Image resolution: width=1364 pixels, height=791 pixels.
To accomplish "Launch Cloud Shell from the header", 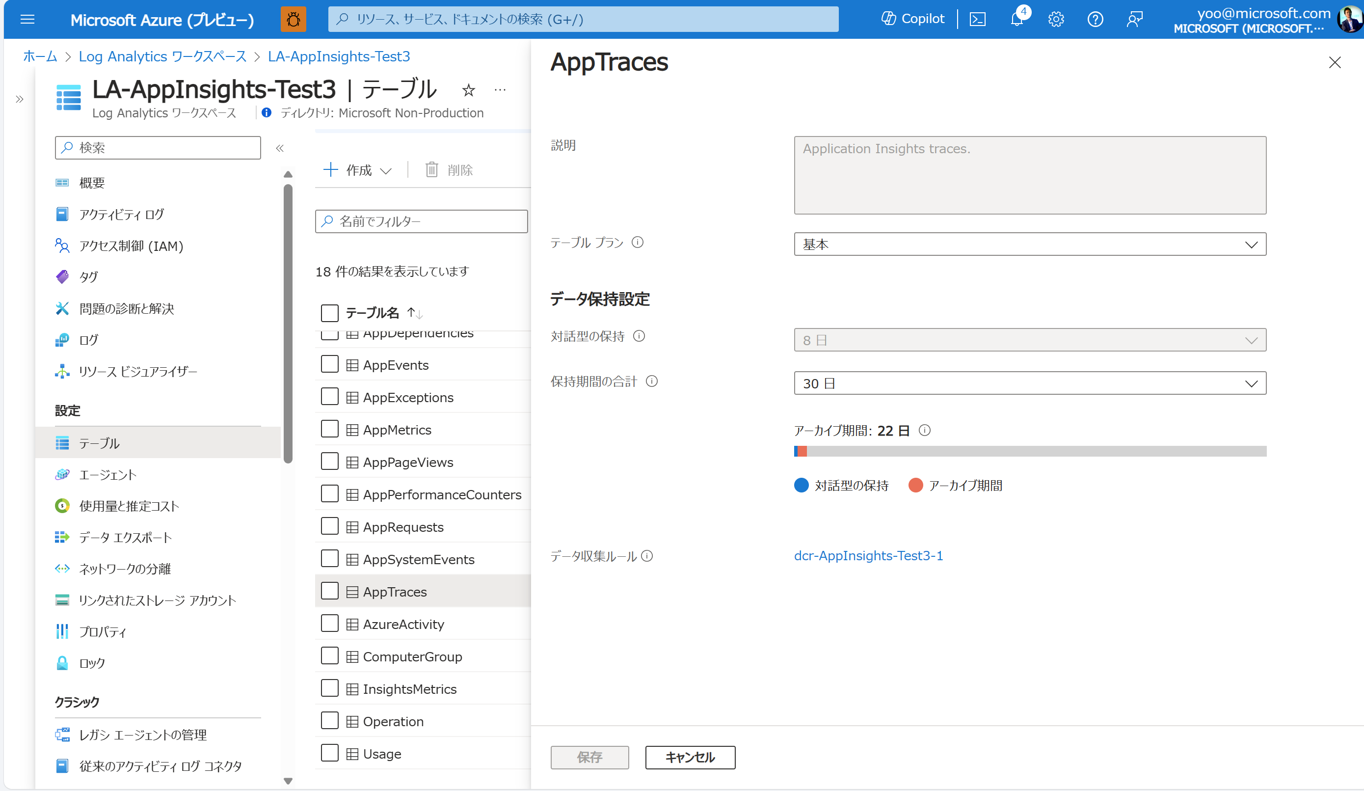I will coord(978,19).
